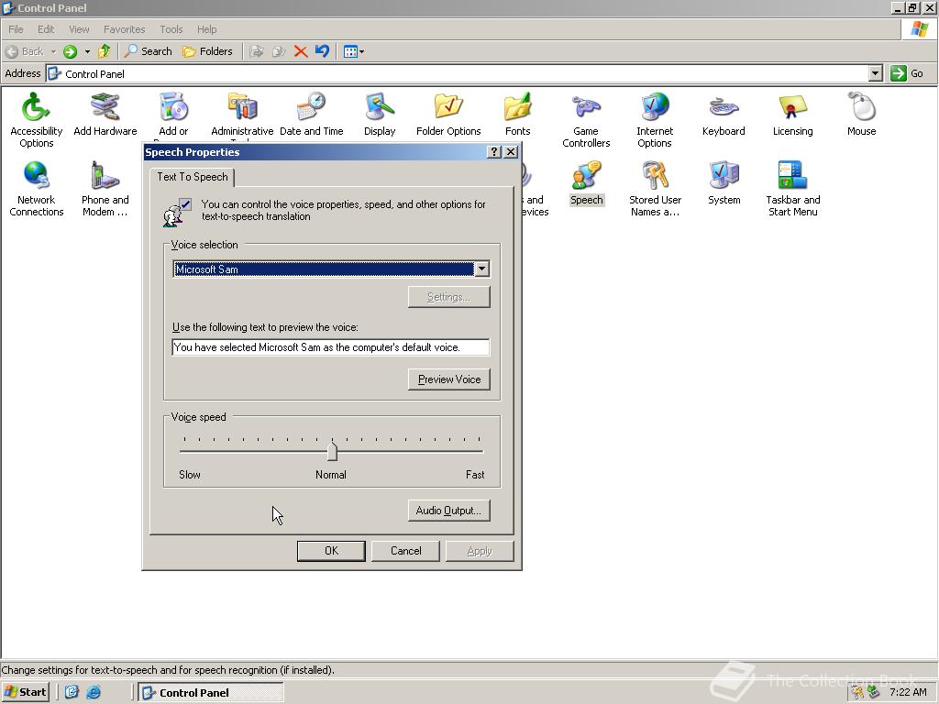Click the Preview Voice button
Screen dimensions: 939x704
[449, 379]
